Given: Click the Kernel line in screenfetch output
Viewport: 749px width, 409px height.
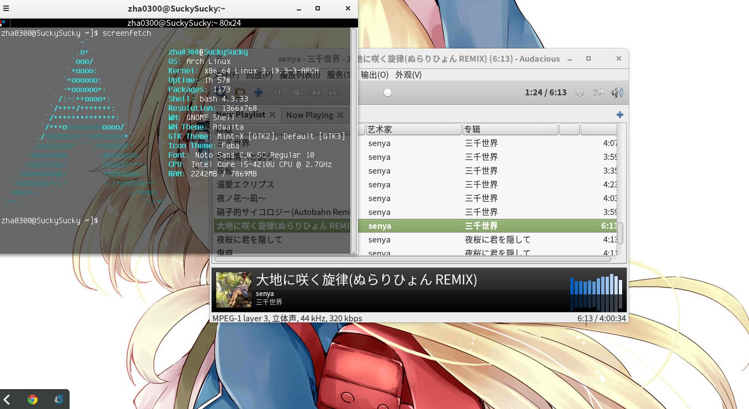Looking at the screenshot, I should (x=243, y=71).
